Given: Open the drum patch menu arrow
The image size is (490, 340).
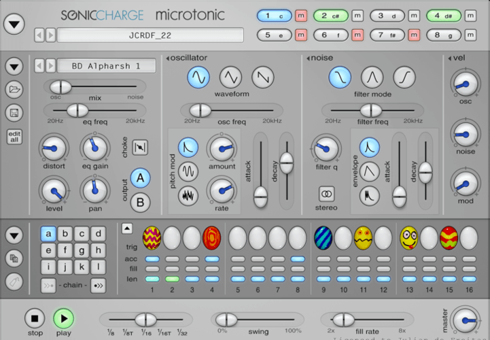Looking at the screenshot, I should pyautogui.click(x=14, y=67).
